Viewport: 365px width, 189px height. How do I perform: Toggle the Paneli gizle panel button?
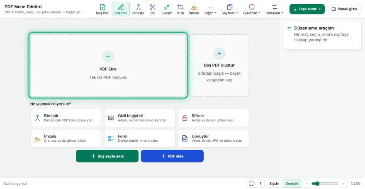click(x=344, y=9)
